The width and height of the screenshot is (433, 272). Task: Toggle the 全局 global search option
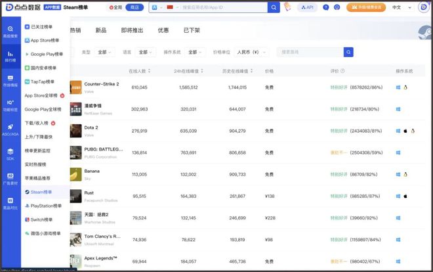pyautogui.click(x=115, y=7)
